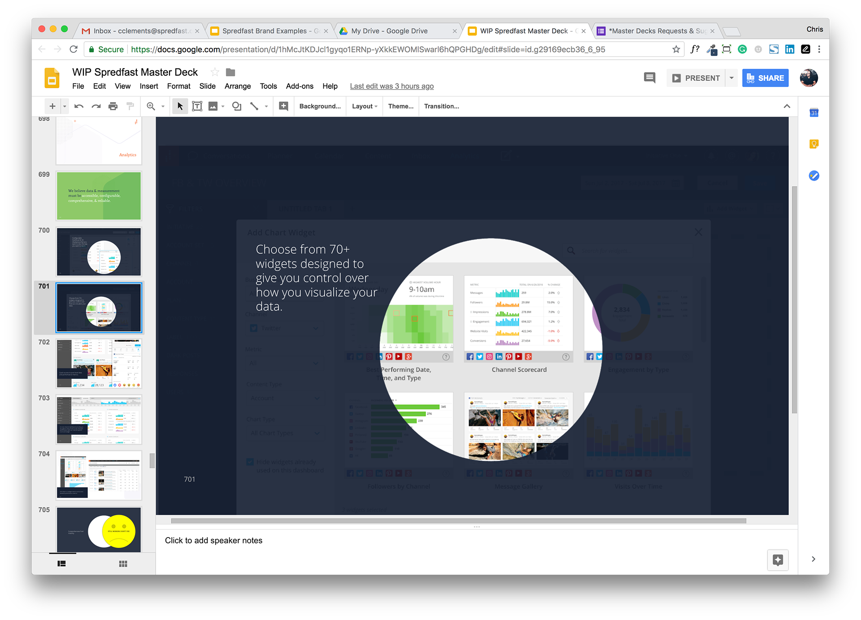Viewport: 861px width, 620px height.
Task: Select slide 705 smiley thumbnail
Action: (99, 530)
